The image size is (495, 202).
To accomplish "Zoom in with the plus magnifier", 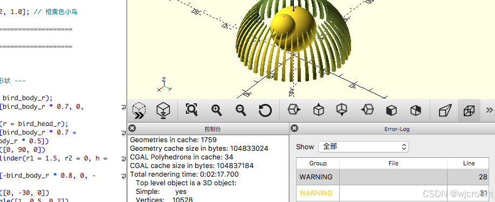I will tap(216, 110).
